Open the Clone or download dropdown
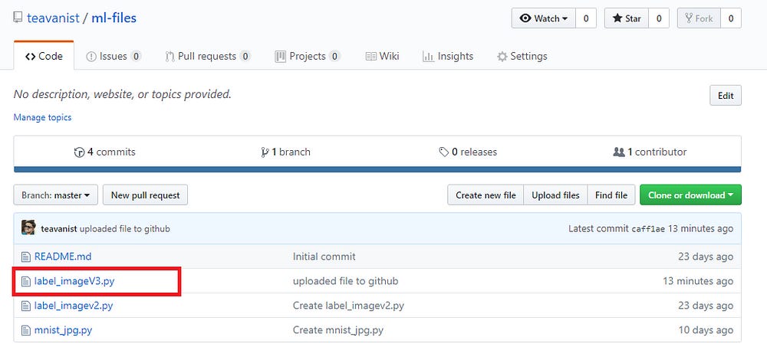 pyautogui.click(x=691, y=195)
